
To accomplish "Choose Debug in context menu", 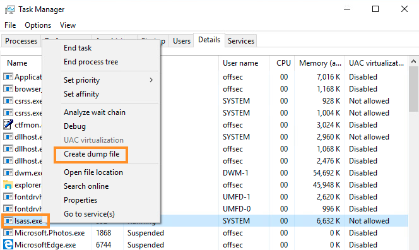I will click(74, 126).
